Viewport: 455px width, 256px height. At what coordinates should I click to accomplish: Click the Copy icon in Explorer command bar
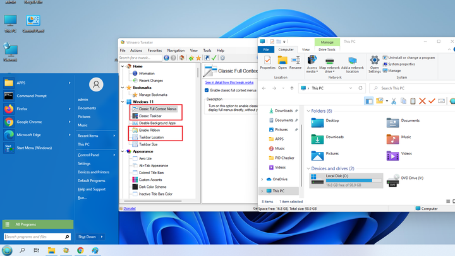click(403, 101)
